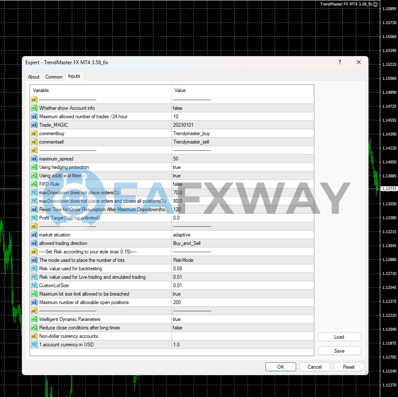Screen dimensions: 398x397
Task: Click the decimal icon beside CustomLotSize
Action: [34, 286]
